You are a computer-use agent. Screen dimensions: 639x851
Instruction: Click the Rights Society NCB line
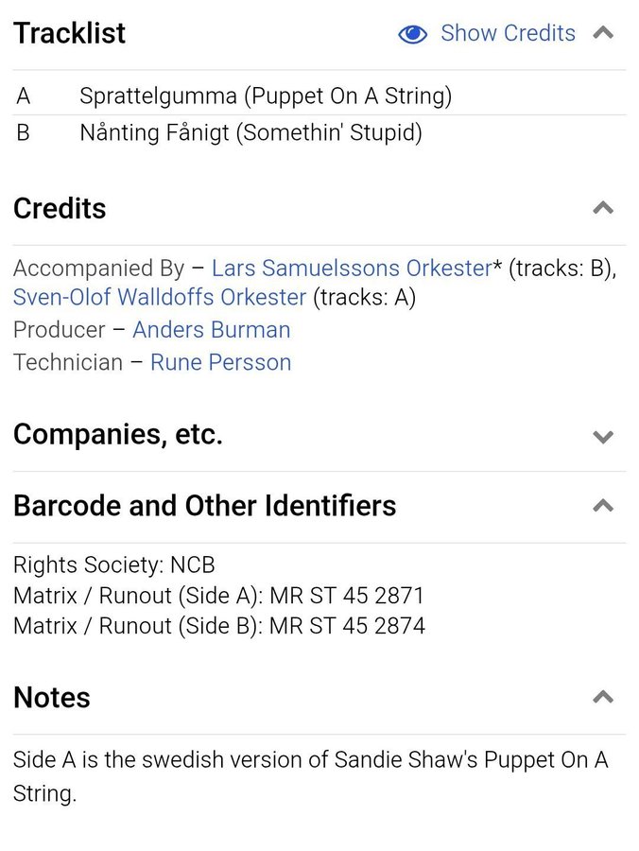113,565
